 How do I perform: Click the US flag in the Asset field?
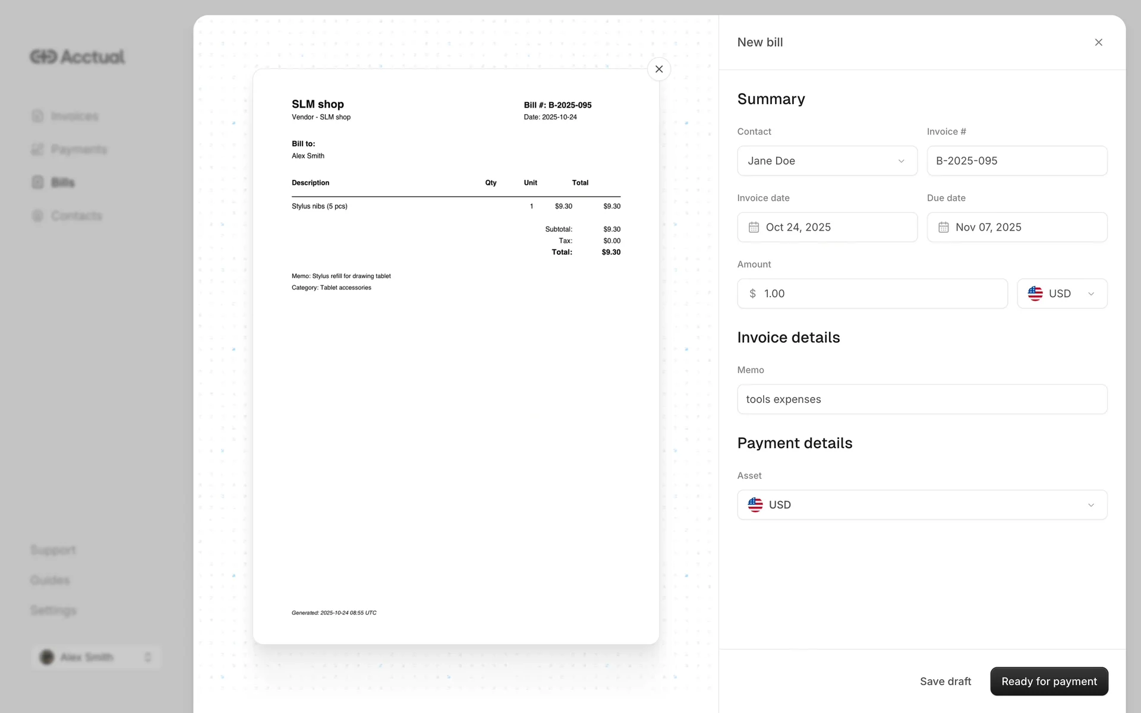[755, 504]
